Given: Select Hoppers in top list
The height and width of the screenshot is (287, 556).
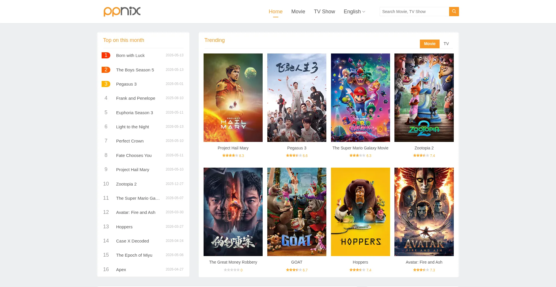Looking at the screenshot, I should (x=124, y=227).
